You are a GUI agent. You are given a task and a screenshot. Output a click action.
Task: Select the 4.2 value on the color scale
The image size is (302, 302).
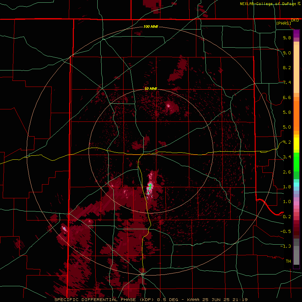tap(287, 142)
